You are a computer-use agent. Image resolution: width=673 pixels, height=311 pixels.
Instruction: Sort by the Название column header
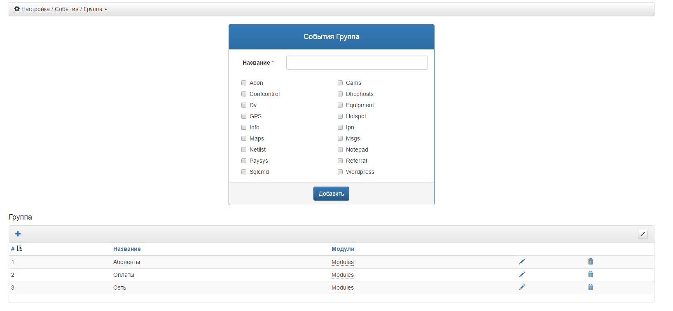coord(127,249)
